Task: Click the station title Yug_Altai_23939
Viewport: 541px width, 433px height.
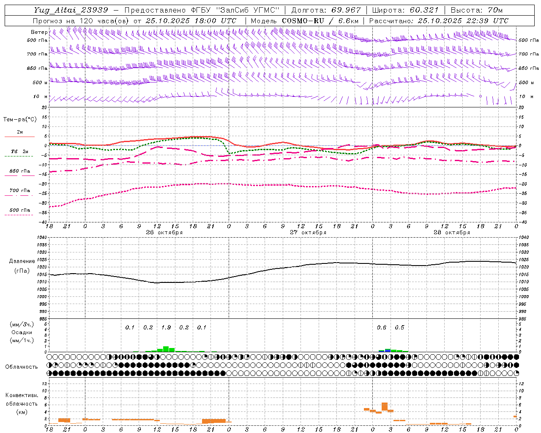Action: pos(71,10)
